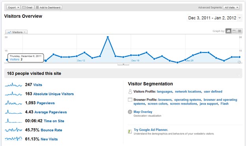Click the Absolute Unique Visitors sparkline

tap(13, 94)
